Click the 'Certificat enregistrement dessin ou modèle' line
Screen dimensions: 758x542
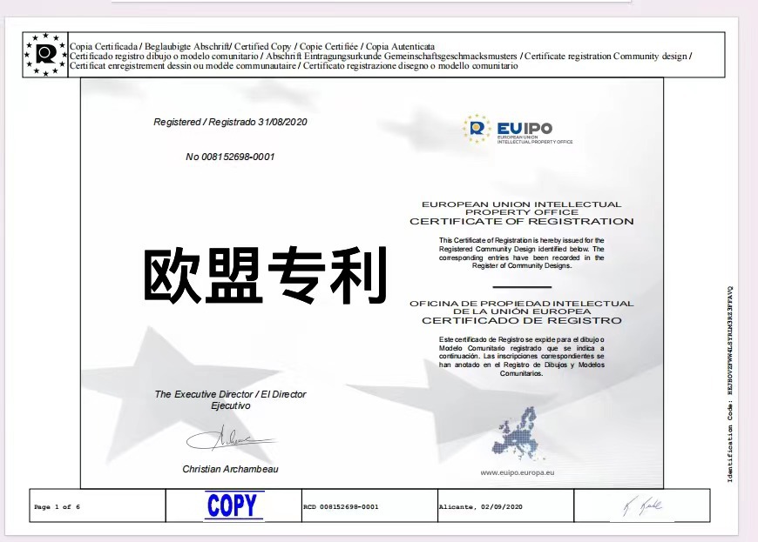click(x=294, y=65)
